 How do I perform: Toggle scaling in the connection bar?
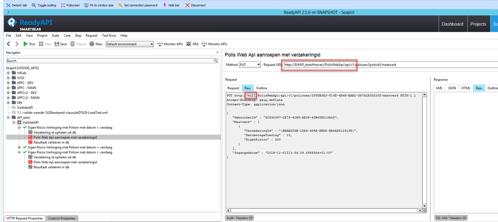[33, 5]
